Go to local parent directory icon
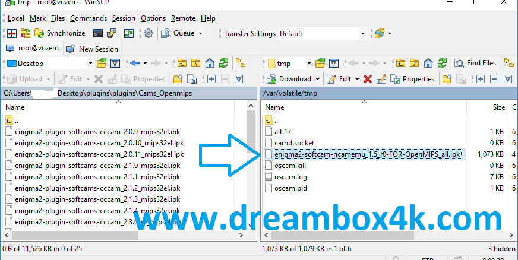 tap(182, 63)
